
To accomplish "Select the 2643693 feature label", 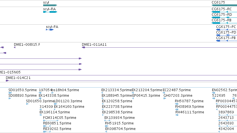I will pyautogui.click(x=226, y=123).
